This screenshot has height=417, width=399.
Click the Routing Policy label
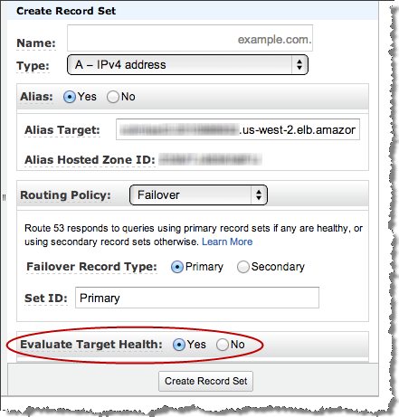[65, 195]
